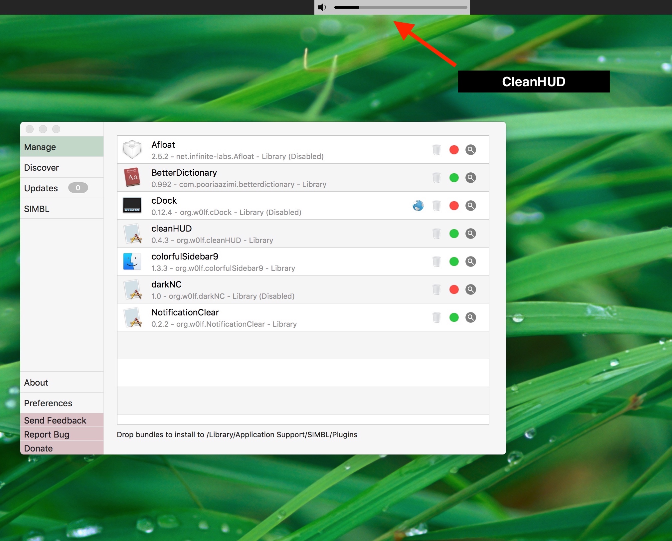Click the cleanHUD bundle icon
The width and height of the screenshot is (672, 541).
(133, 234)
